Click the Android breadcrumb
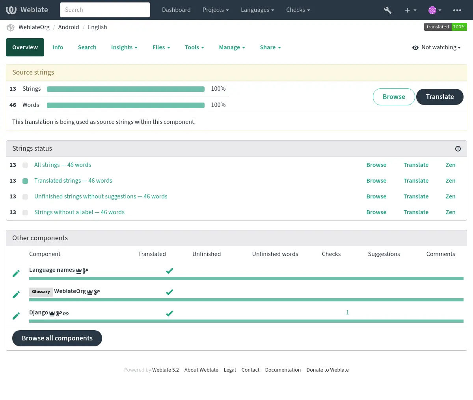 coord(69,27)
